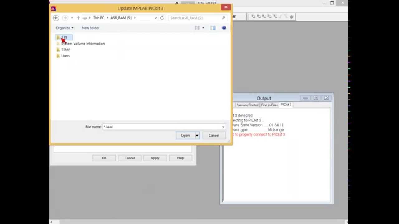
Task: Click Apply in the settings dialog
Action: (x=155, y=158)
